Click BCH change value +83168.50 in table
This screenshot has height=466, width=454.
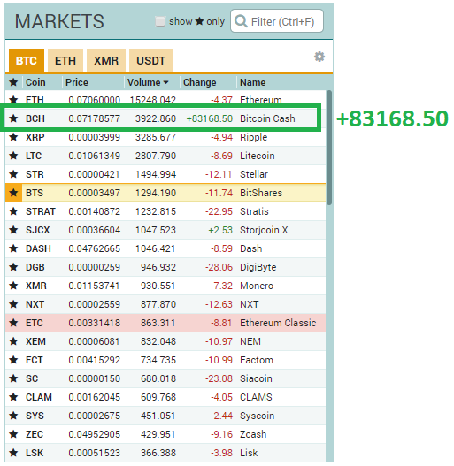pyautogui.click(x=210, y=118)
